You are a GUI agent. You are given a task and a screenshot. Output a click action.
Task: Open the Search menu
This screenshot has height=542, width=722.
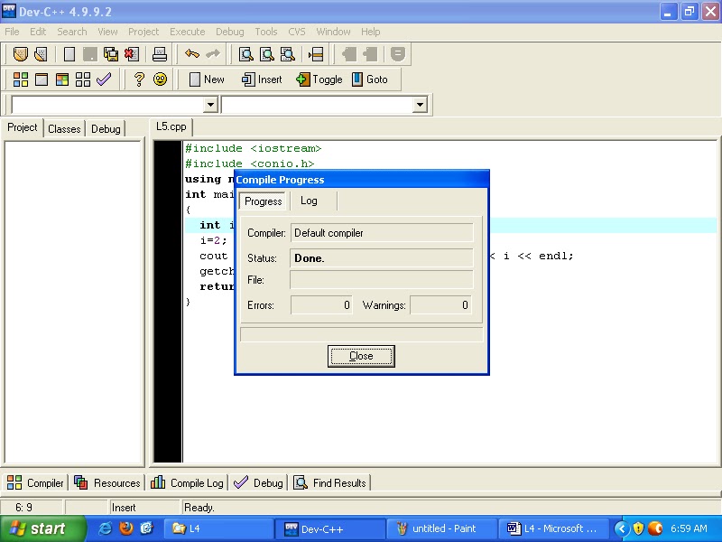72,32
